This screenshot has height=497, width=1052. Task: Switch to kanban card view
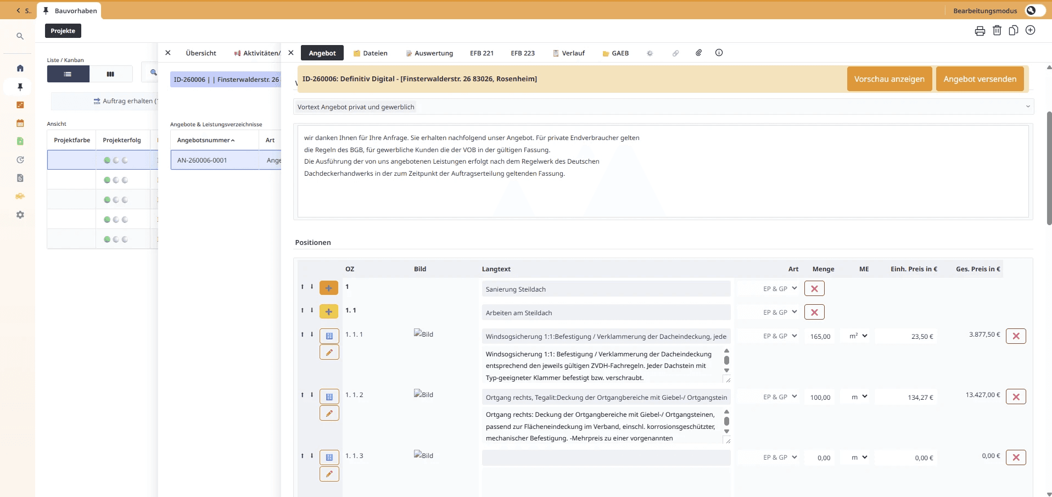point(110,74)
